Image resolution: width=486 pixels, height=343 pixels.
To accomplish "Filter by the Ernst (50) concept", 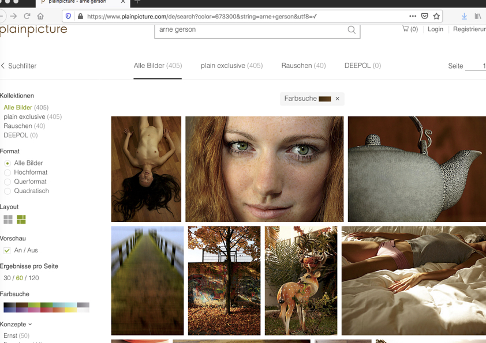I will (x=16, y=336).
